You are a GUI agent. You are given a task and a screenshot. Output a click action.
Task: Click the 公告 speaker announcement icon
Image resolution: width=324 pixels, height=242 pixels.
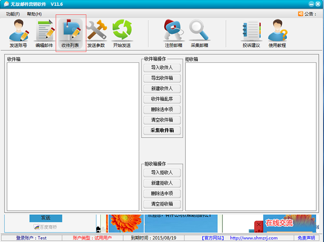pyautogui.click(x=300, y=14)
